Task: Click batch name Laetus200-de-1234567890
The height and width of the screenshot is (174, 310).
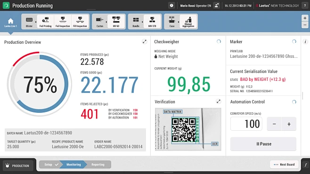Action: [x=48, y=133]
